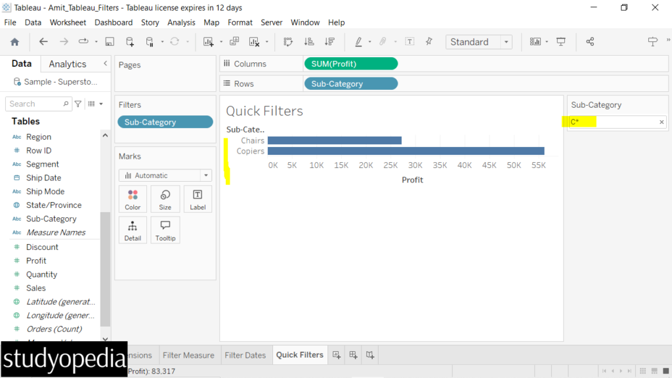The height and width of the screenshot is (378, 672).
Task: Click the group members paperclip icon
Action: (x=383, y=41)
